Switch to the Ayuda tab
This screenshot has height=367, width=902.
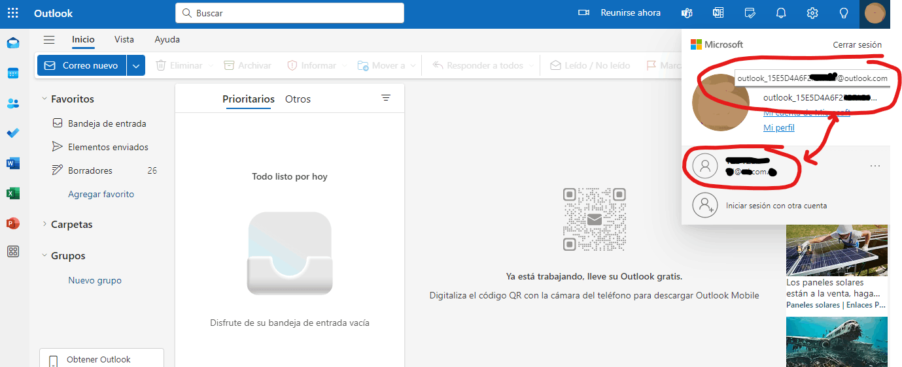[x=167, y=40]
